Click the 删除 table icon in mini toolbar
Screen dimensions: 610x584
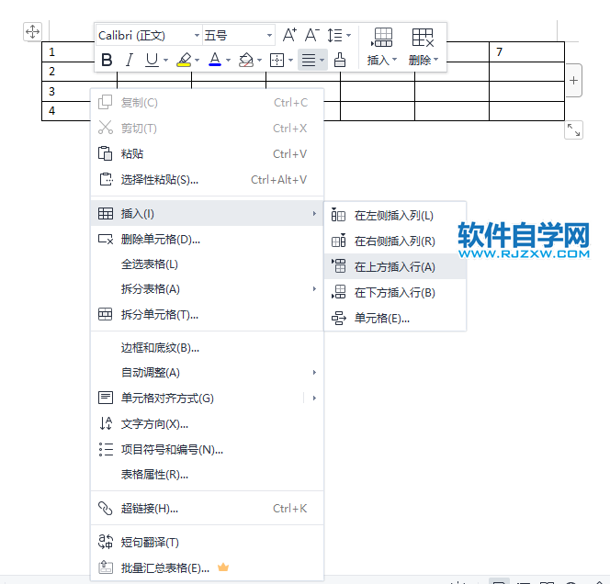[423, 38]
